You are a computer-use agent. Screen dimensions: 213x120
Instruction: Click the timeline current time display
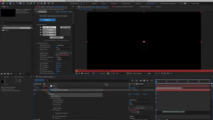click(x=39, y=80)
